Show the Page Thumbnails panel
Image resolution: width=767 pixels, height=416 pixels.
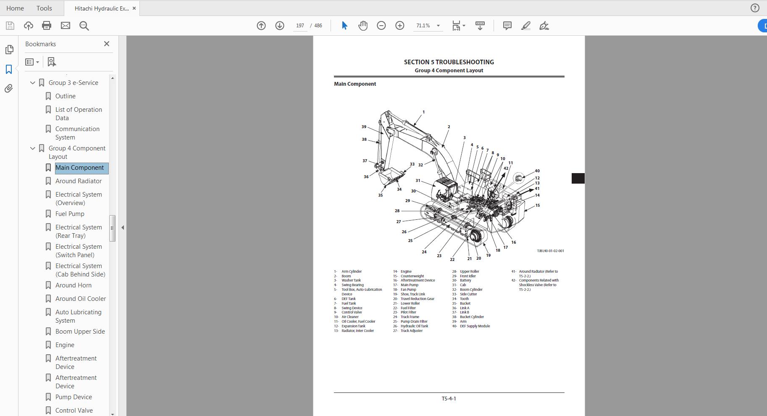(9, 50)
